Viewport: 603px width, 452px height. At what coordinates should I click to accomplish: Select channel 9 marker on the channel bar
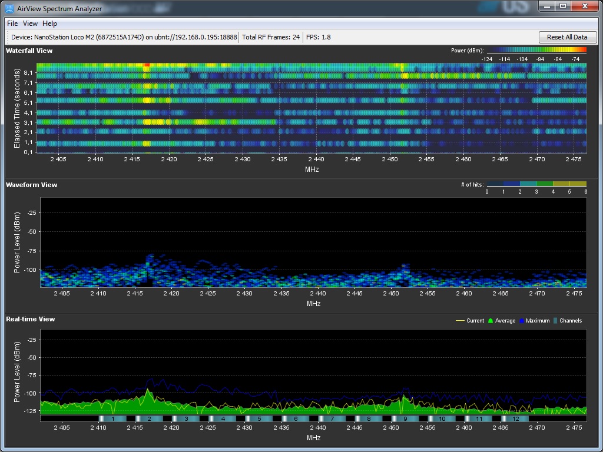405,418
